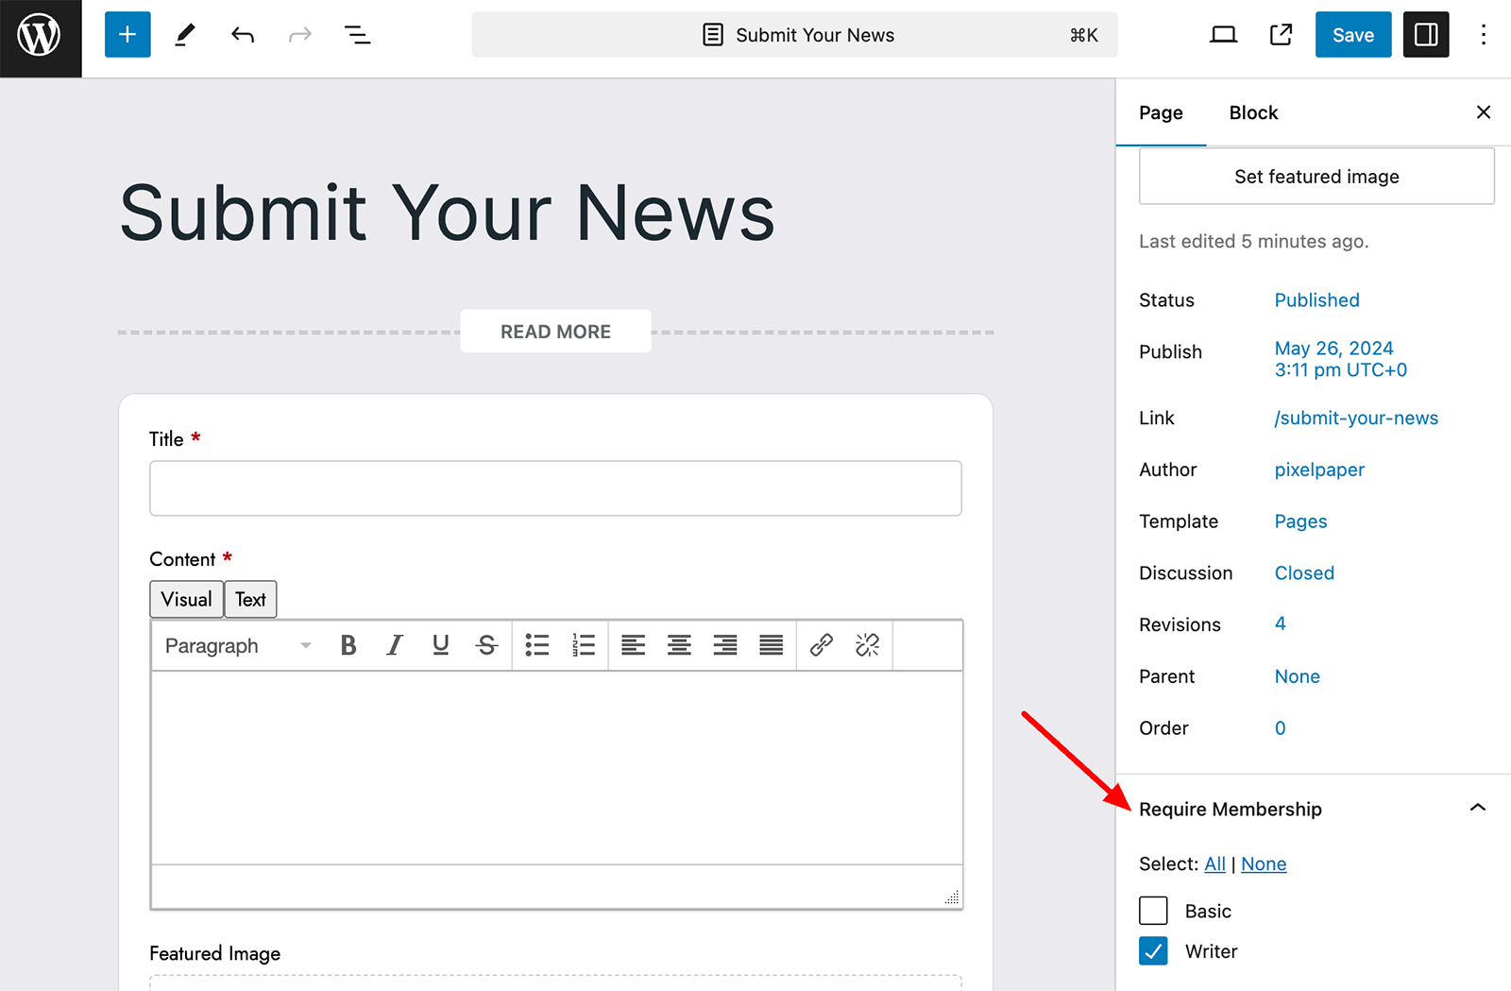Switch to the Block tab
Image resolution: width=1511 pixels, height=991 pixels.
1253,112
